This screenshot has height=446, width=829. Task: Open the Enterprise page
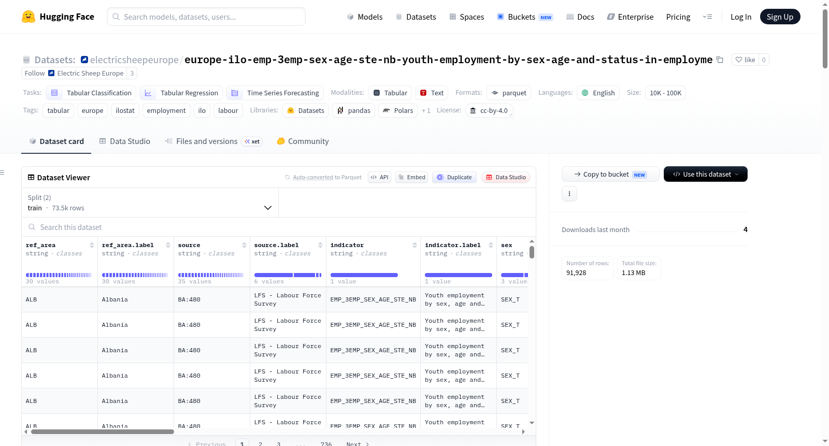point(630,17)
